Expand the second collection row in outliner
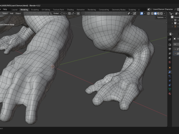The width and height of the screenshot is (179, 134). pyautogui.click(x=172, y=23)
